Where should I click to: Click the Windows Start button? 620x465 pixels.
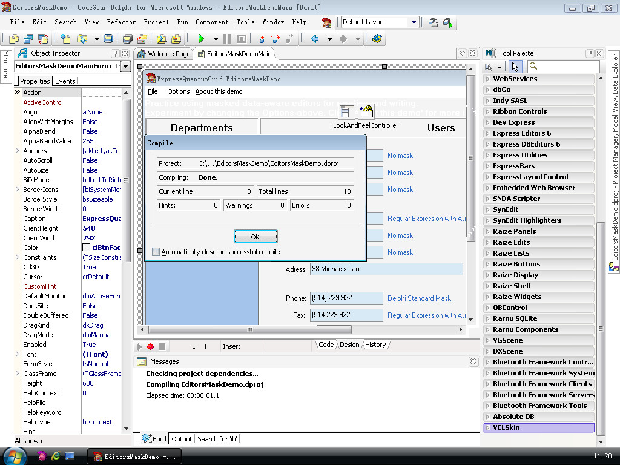pos(15,457)
